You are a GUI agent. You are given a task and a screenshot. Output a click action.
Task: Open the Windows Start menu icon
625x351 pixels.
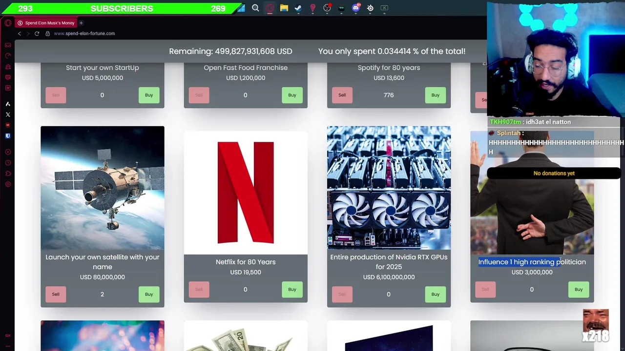pyautogui.click(x=241, y=8)
